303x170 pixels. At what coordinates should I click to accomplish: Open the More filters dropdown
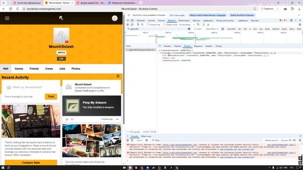tap(212, 29)
